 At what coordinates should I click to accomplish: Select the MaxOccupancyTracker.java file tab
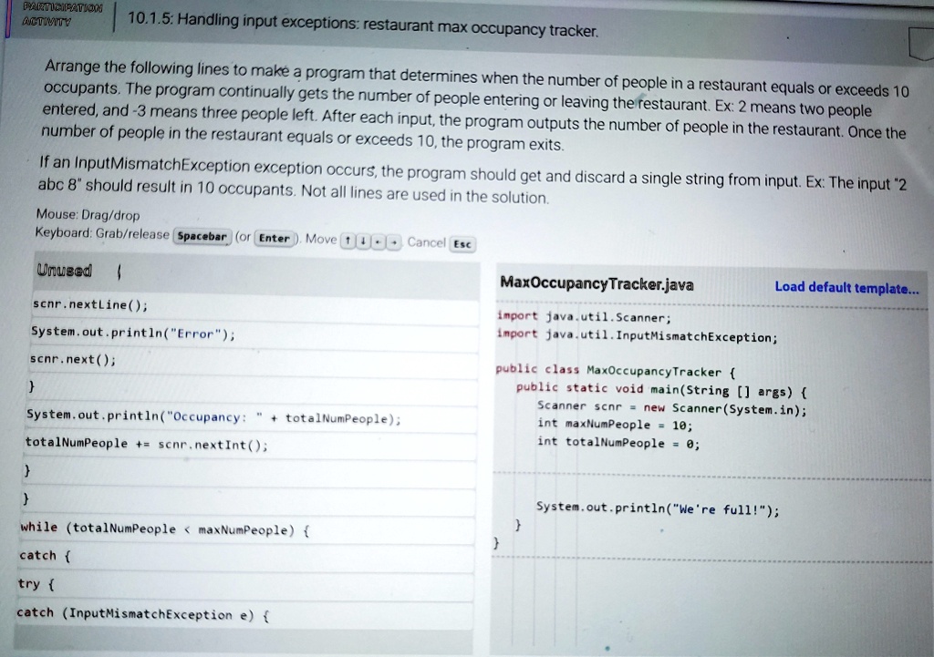coord(594,284)
